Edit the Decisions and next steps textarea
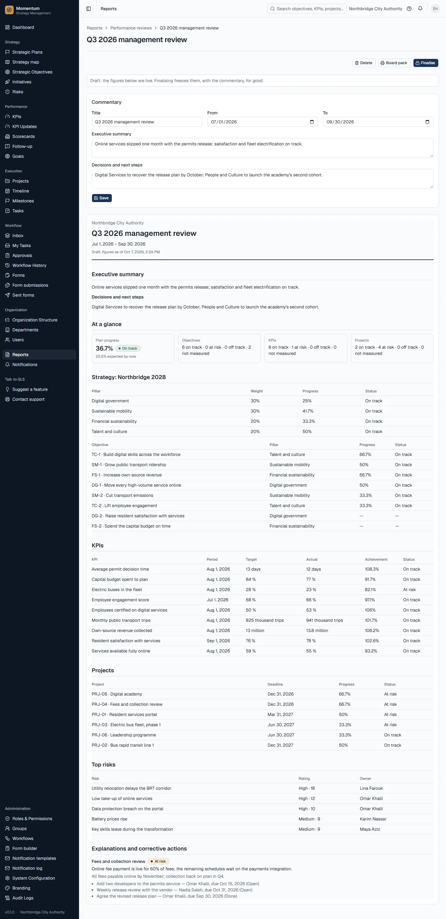Image resolution: width=446 pixels, height=919 pixels. (262, 179)
